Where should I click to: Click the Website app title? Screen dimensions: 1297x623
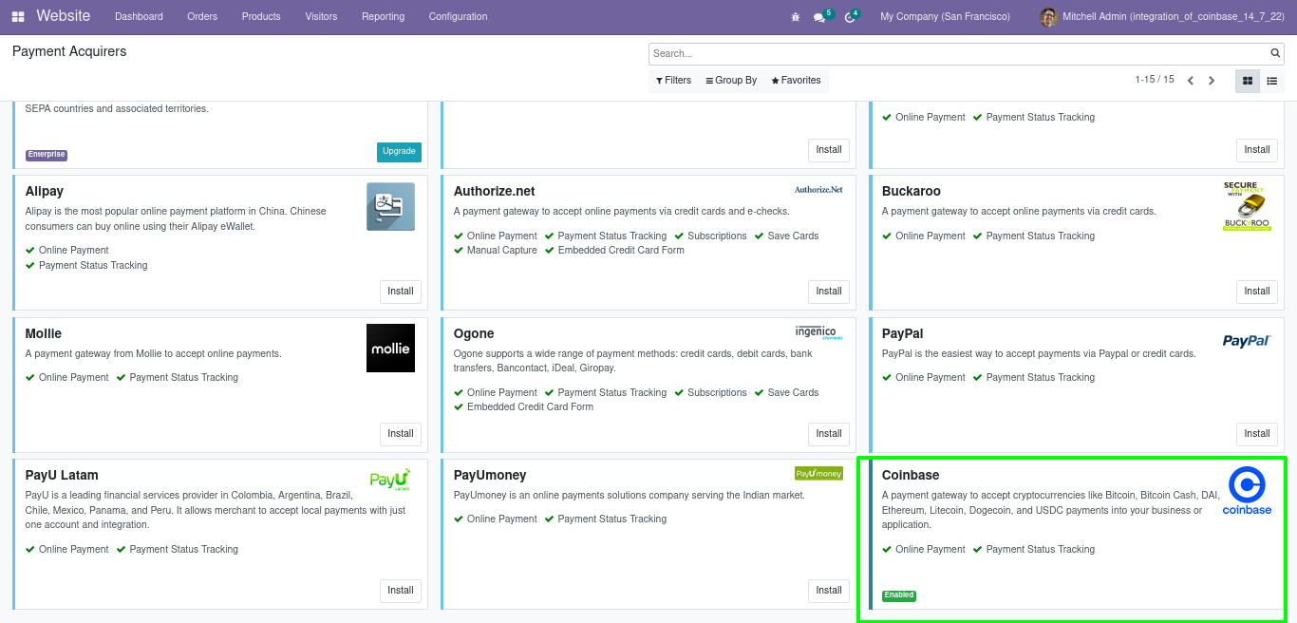coord(64,16)
